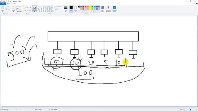Expand the Select options arrow

(x=14, y=11)
